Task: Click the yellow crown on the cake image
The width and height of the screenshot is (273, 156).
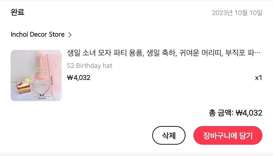Action: point(28,79)
